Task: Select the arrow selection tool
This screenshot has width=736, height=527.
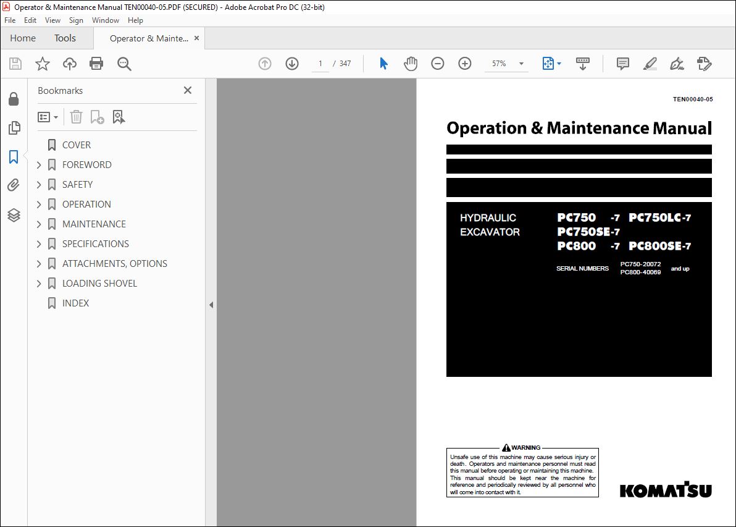Action: pos(383,64)
